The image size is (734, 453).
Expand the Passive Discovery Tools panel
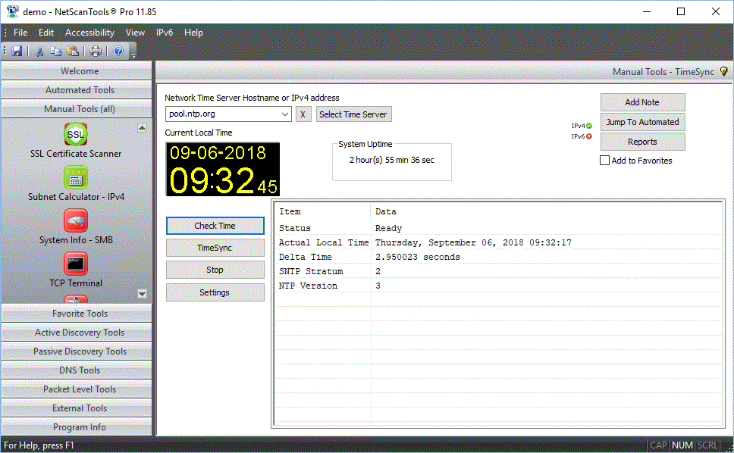point(77,351)
